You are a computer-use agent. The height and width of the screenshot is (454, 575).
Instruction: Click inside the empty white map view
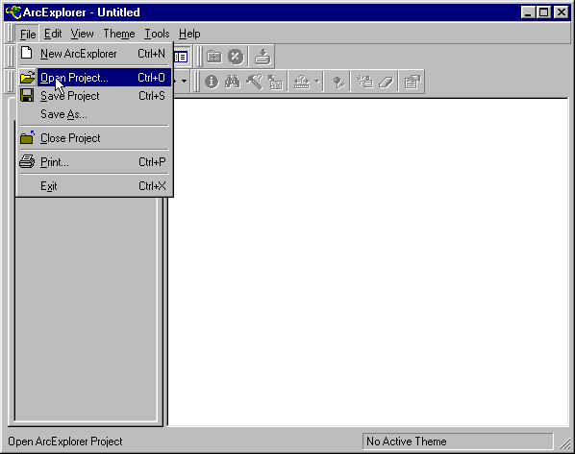(368, 262)
